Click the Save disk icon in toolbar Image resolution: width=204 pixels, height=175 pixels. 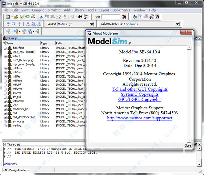[x=22, y=17]
